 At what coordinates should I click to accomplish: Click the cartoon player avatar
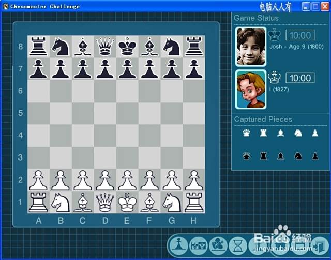[251, 89]
